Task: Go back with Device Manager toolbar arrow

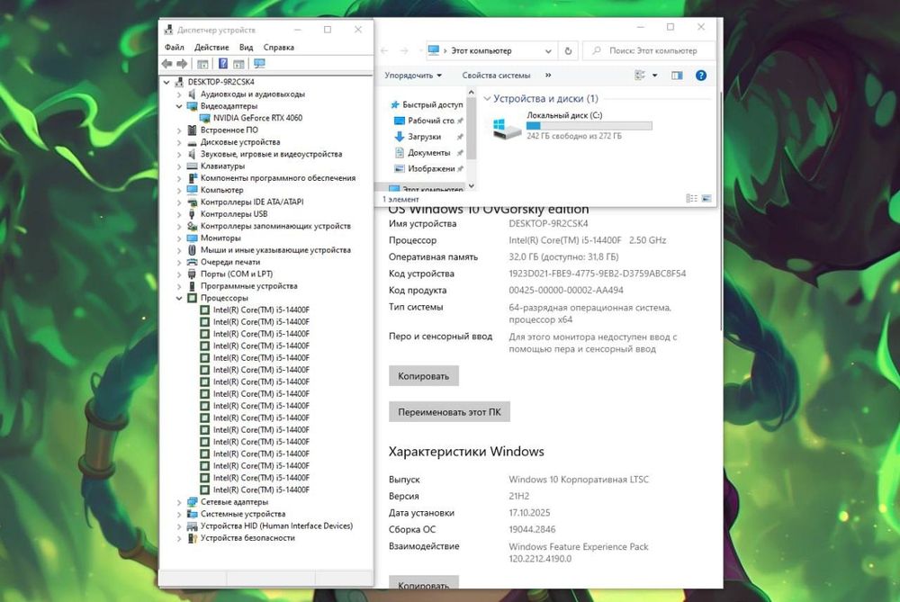Action: point(166,64)
